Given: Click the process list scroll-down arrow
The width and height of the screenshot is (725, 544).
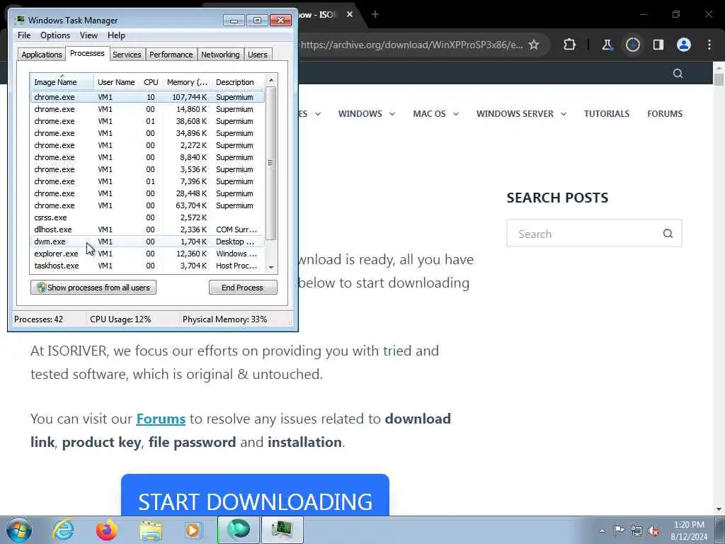Looking at the screenshot, I should pyautogui.click(x=271, y=267).
